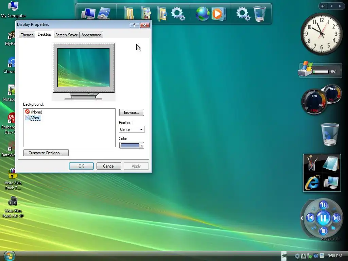
Task: Click taskbar clock showing 9:56 PM
Action: (x=335, y=256)
